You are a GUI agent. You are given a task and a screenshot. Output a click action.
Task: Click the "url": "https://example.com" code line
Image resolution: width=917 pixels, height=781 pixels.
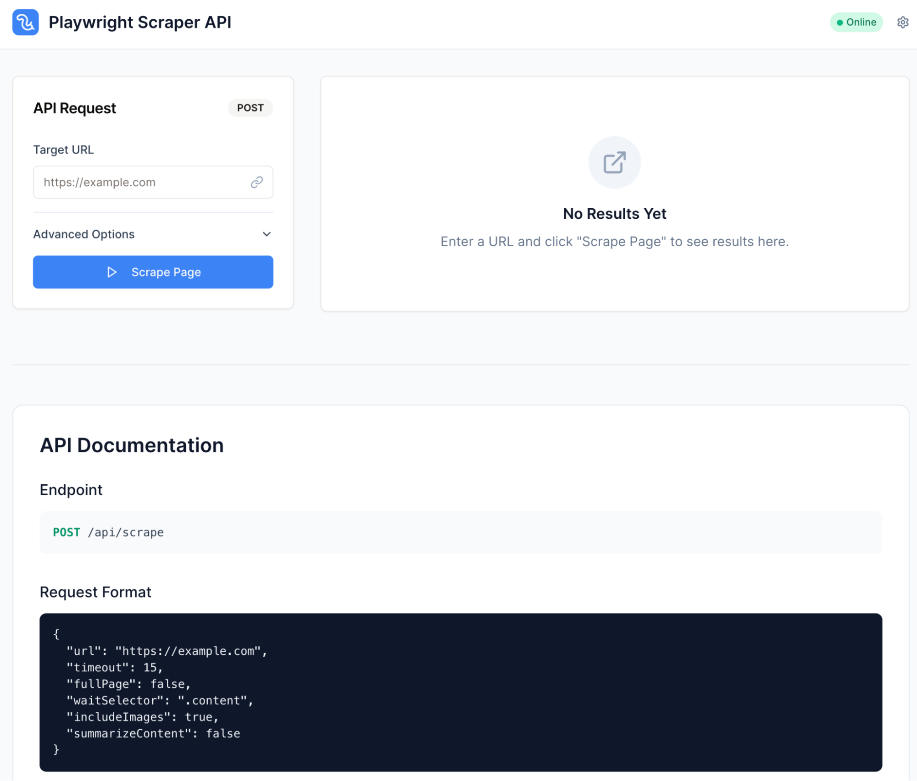coord(167,651)
